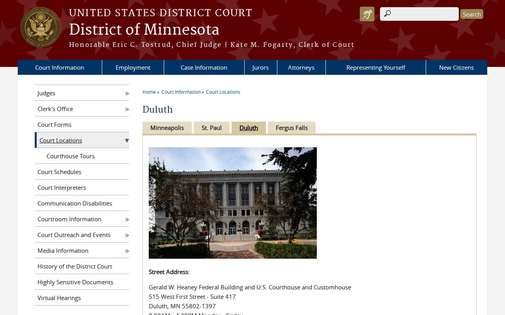
Task: Expand the Media Information chevron
Action: [x=127, y=251]
